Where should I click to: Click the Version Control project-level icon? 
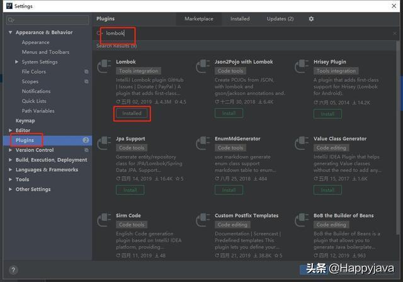point(86,150)
